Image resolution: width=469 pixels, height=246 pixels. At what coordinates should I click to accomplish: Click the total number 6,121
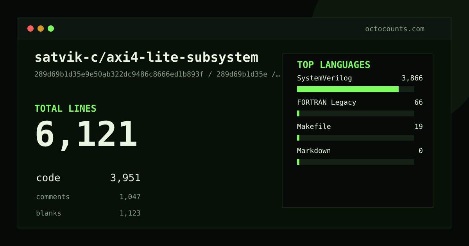86,135
